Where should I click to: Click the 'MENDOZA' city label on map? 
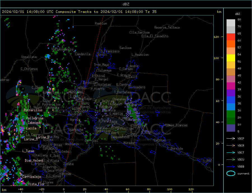click(x=75, y=92)
